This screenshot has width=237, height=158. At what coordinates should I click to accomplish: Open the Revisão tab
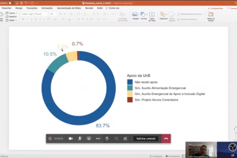pyautogui.click(x=89, y=8)
